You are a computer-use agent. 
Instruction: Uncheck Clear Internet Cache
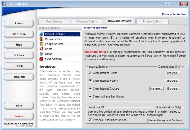tap(90, 73)
